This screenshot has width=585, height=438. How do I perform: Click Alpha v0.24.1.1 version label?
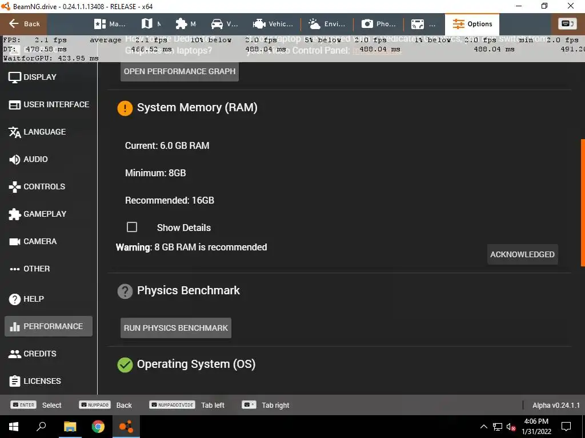[556, 405]
